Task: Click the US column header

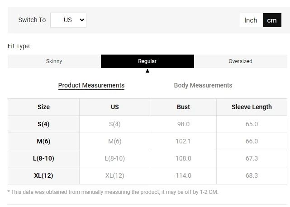Action: point(115,107)
